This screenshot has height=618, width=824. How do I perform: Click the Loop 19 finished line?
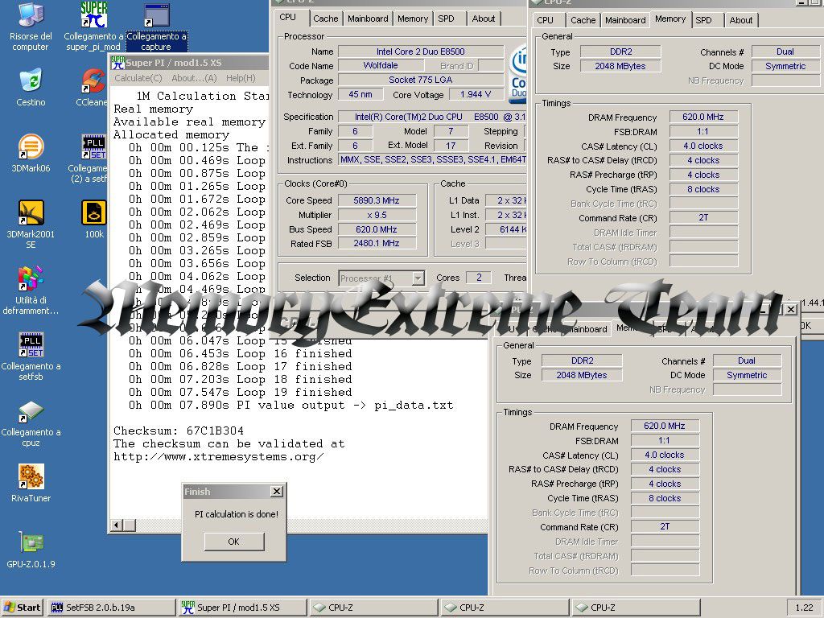click(240, 392)
